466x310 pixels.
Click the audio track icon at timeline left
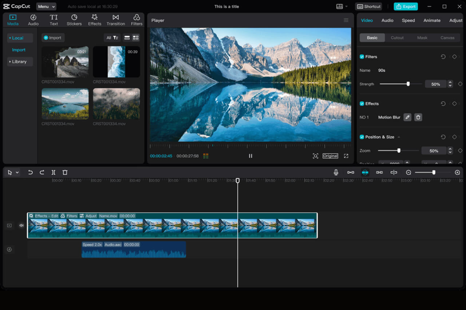point(9,249)
